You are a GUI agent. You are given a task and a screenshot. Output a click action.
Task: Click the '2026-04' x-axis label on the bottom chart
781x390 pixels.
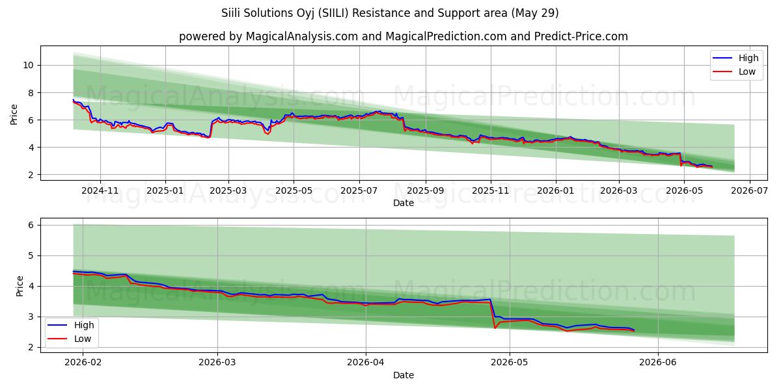[x=366, y=363]
